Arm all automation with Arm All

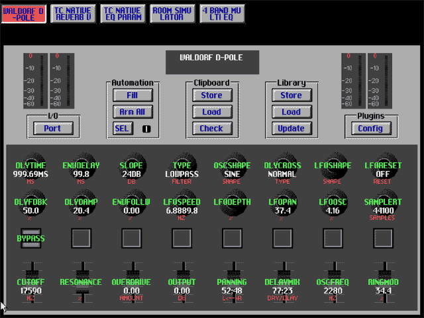coord(132,112)
